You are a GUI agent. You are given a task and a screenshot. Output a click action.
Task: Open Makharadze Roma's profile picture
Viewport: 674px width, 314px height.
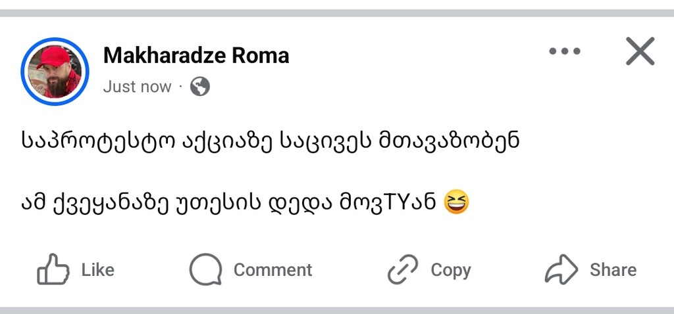55,71
